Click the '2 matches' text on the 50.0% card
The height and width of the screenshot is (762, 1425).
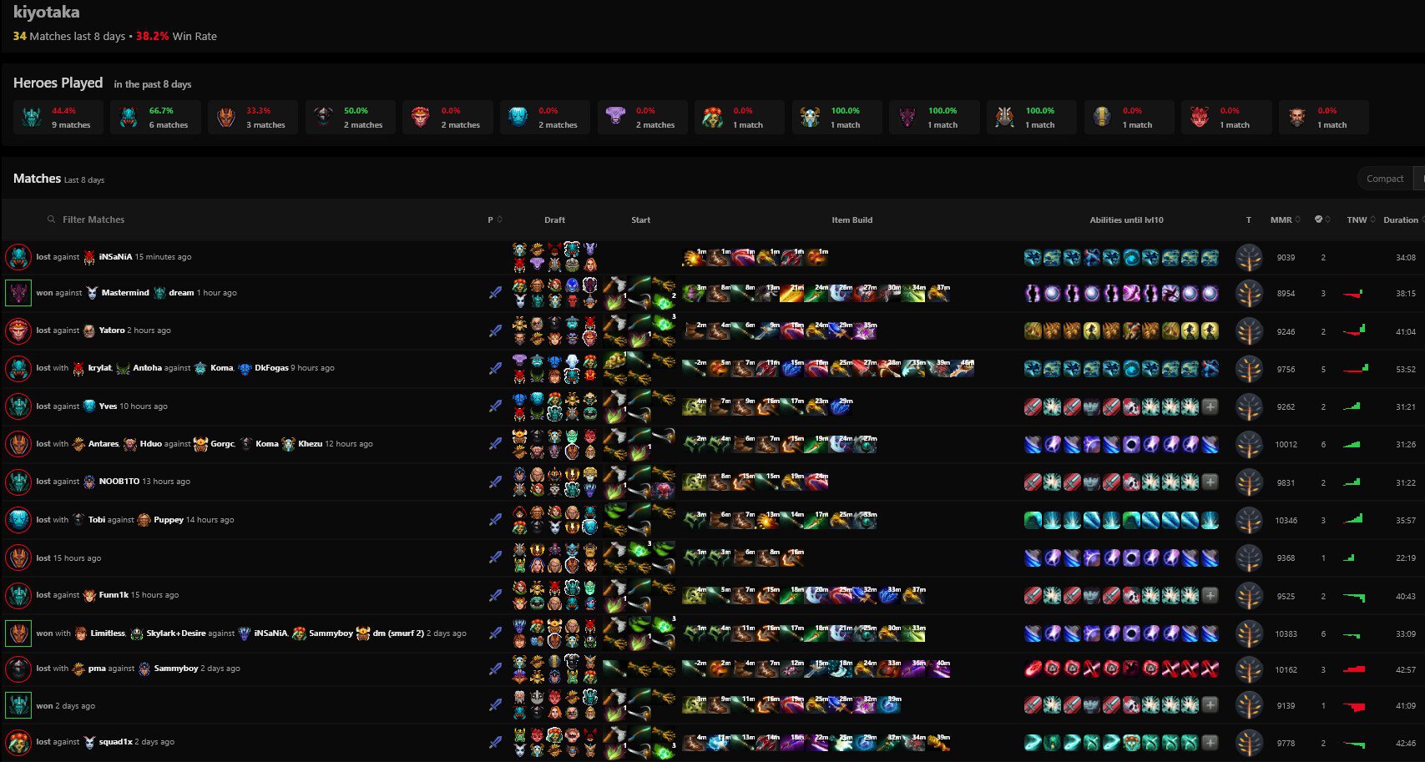point(363,125)
